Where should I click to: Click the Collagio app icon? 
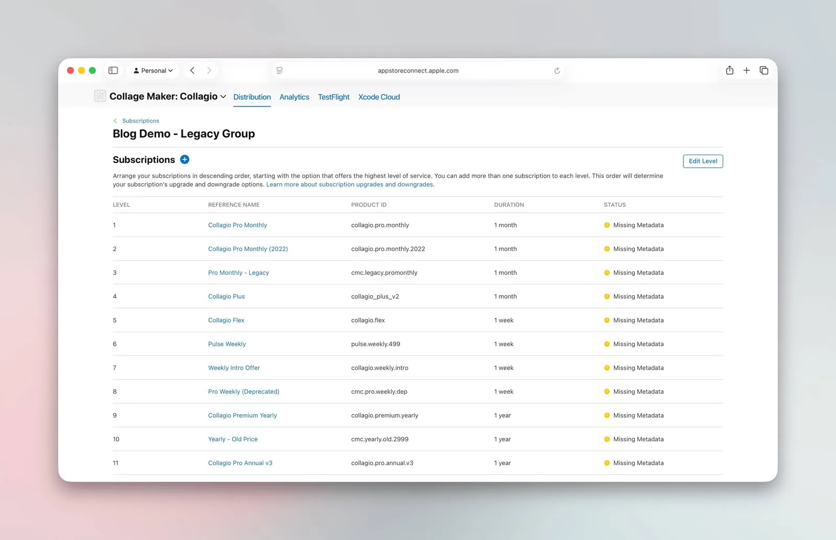click(x=100, y=96)
